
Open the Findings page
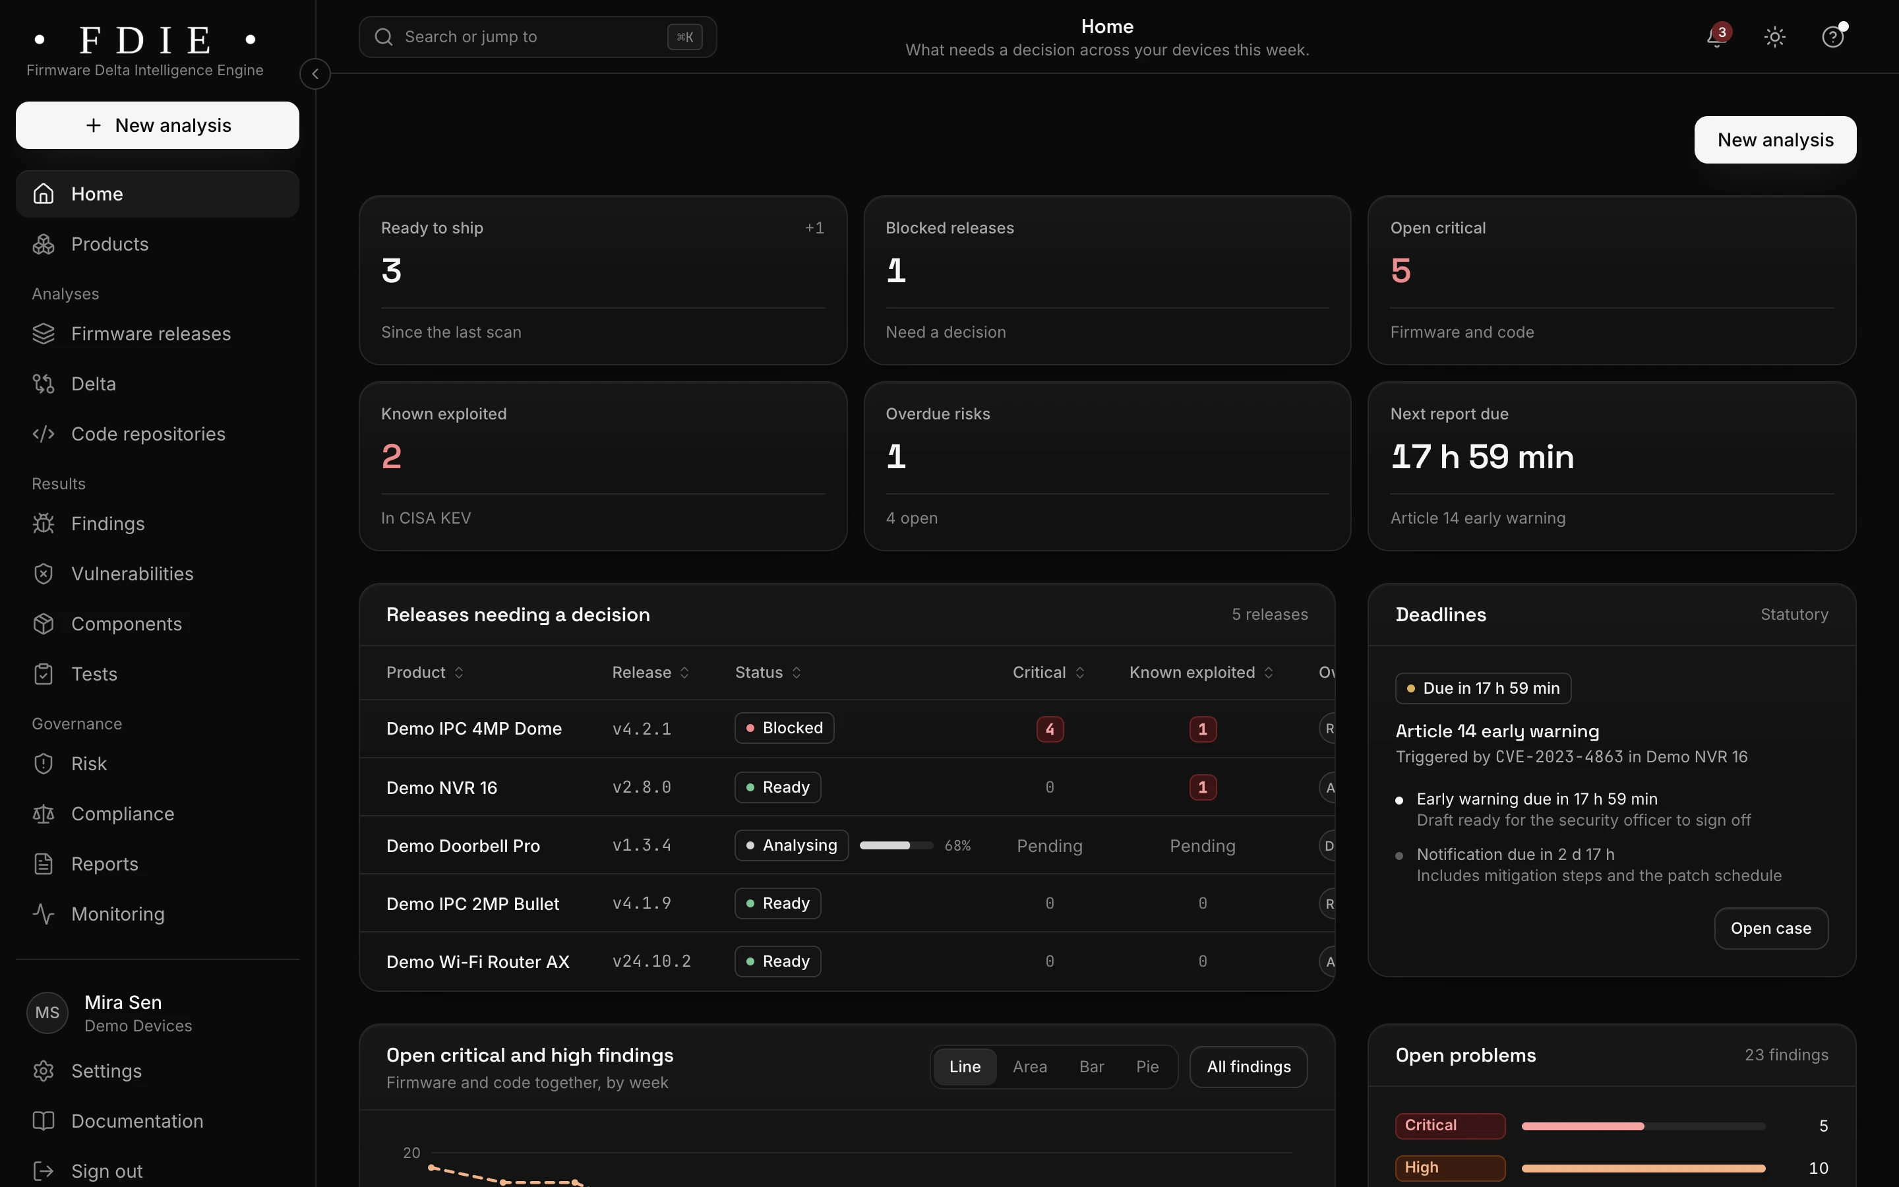[x=157, y=524]
